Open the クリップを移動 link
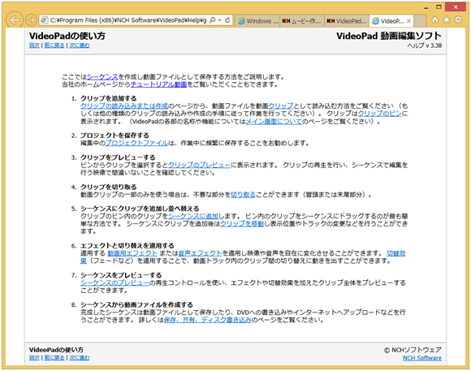The image size is (471, 371). tap(242, 223)
